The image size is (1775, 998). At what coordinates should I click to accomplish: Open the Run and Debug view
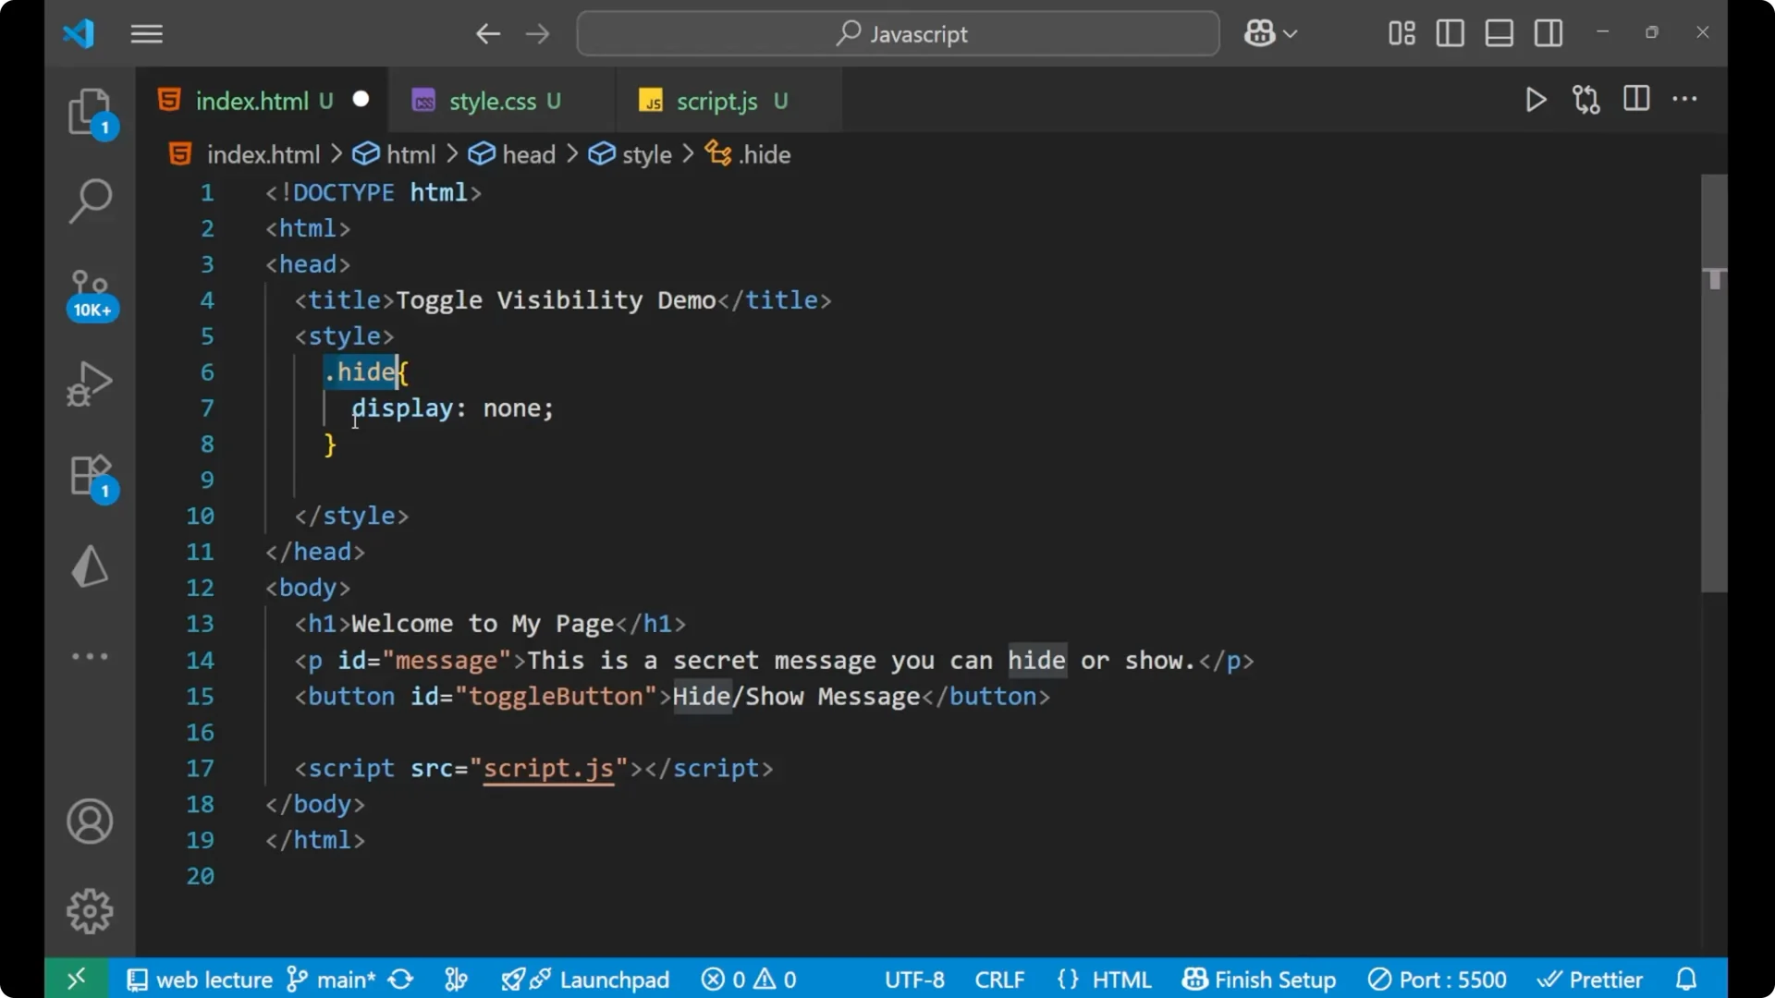(90, 383)
